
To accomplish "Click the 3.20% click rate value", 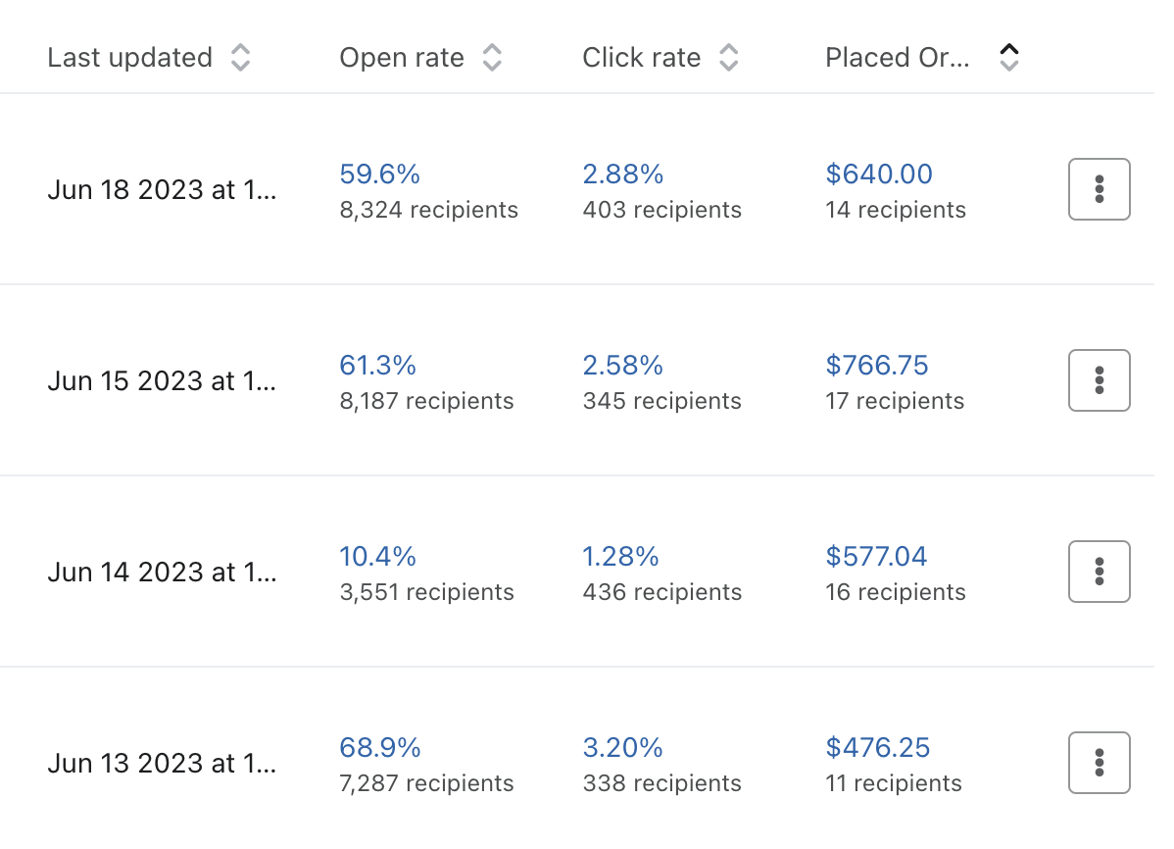I will [622, 748].
